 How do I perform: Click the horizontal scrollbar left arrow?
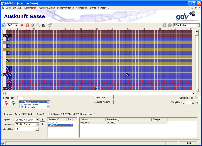click(4, 93)
